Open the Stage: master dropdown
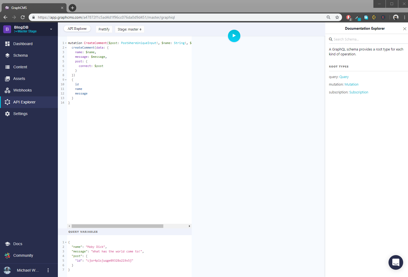Image resolution: width=408 pixels, height=277 pixels. (x=130, y=29)
